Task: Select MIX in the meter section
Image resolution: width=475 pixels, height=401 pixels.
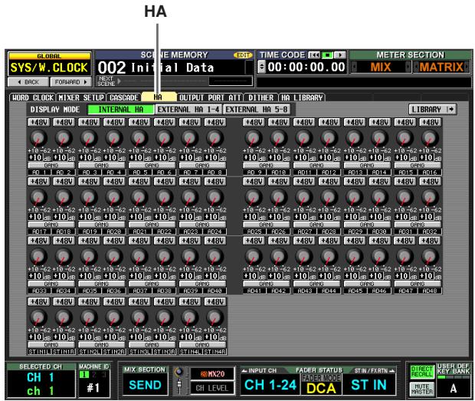Action: coord(381,67)
